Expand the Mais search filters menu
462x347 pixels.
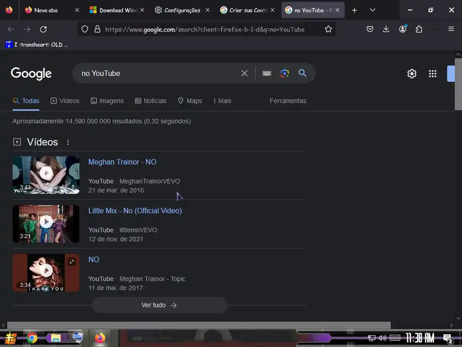coord(222,101)
